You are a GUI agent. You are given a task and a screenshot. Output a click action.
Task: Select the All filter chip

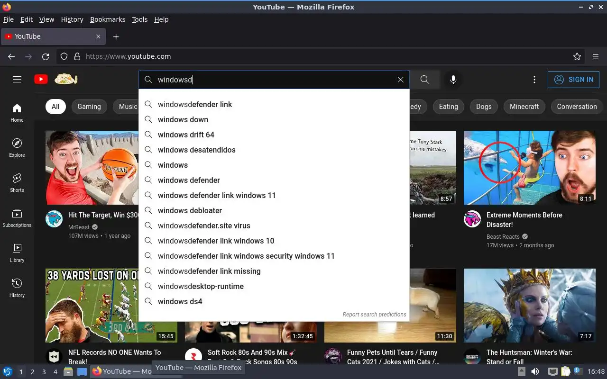(x=55, y=107)
